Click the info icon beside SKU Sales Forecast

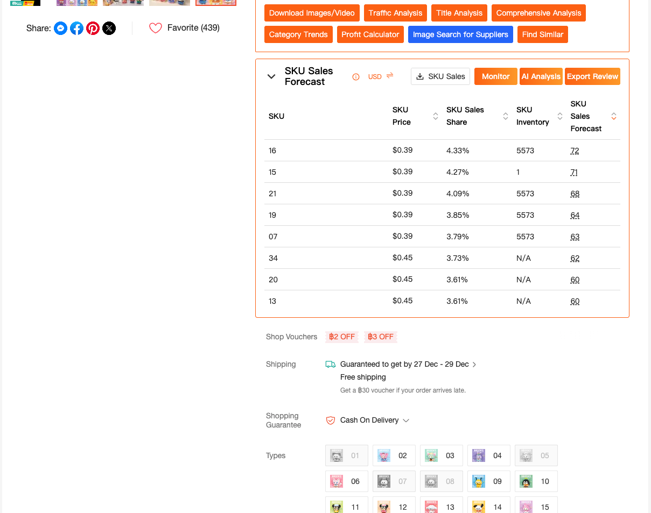pos(356,77)
